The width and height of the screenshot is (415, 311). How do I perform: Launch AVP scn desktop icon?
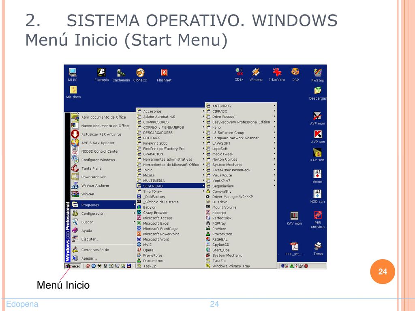pos(318,137)
